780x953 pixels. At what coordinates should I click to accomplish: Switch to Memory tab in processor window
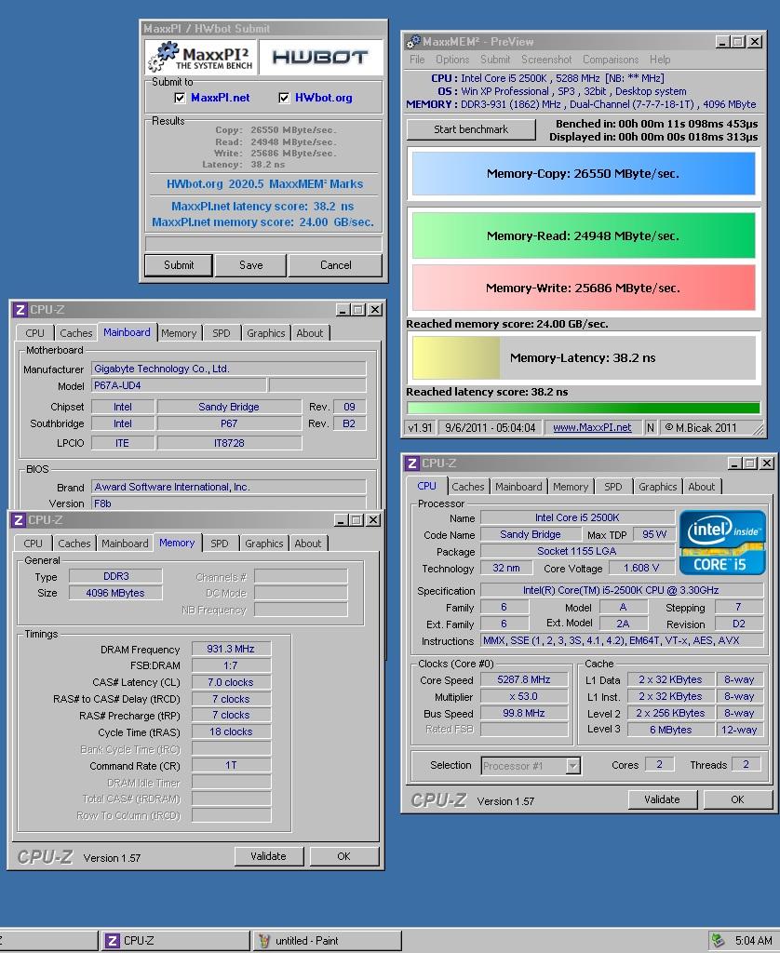[571, 487]
